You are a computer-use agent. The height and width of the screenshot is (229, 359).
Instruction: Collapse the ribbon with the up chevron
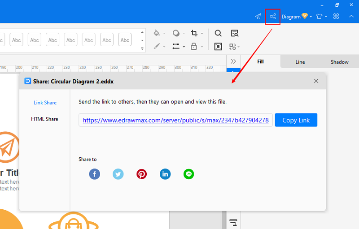click(351, 17)
